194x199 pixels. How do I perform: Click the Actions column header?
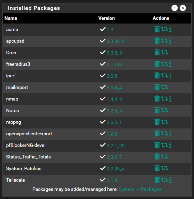click(161, 18)
